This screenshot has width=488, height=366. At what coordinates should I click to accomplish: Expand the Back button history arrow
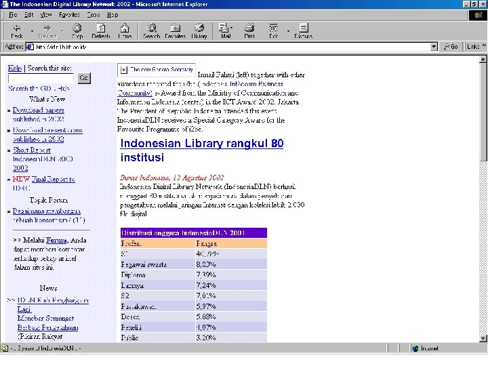32,31
